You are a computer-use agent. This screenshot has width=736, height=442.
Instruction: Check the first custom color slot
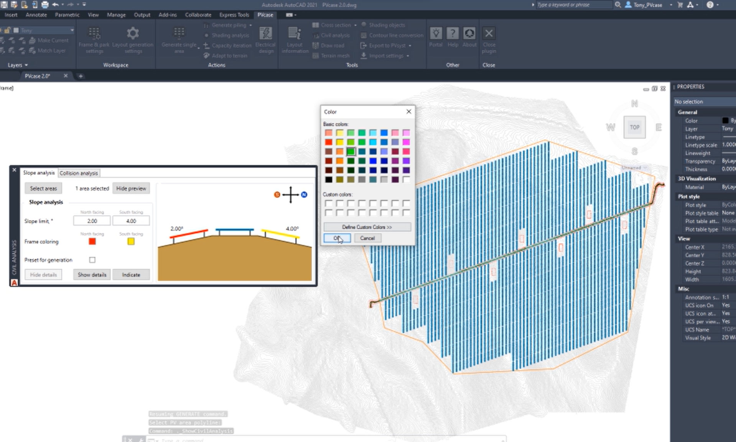click(x=329, y=203)
